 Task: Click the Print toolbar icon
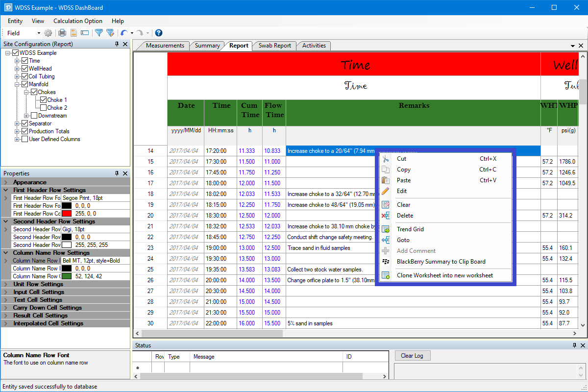(62, 33)
